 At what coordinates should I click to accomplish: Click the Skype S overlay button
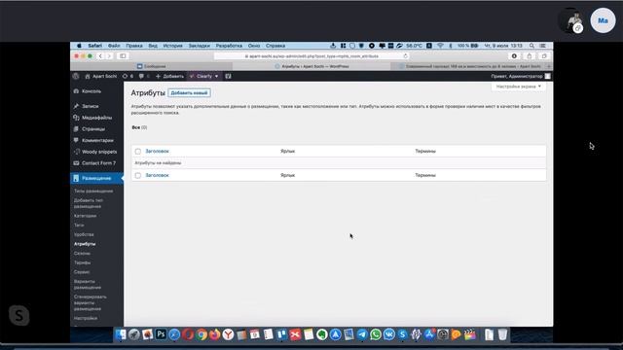[x=19, y=315]
